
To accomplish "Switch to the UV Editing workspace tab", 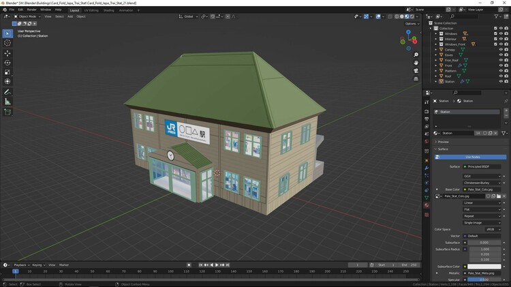I will (x=91, y=10).
